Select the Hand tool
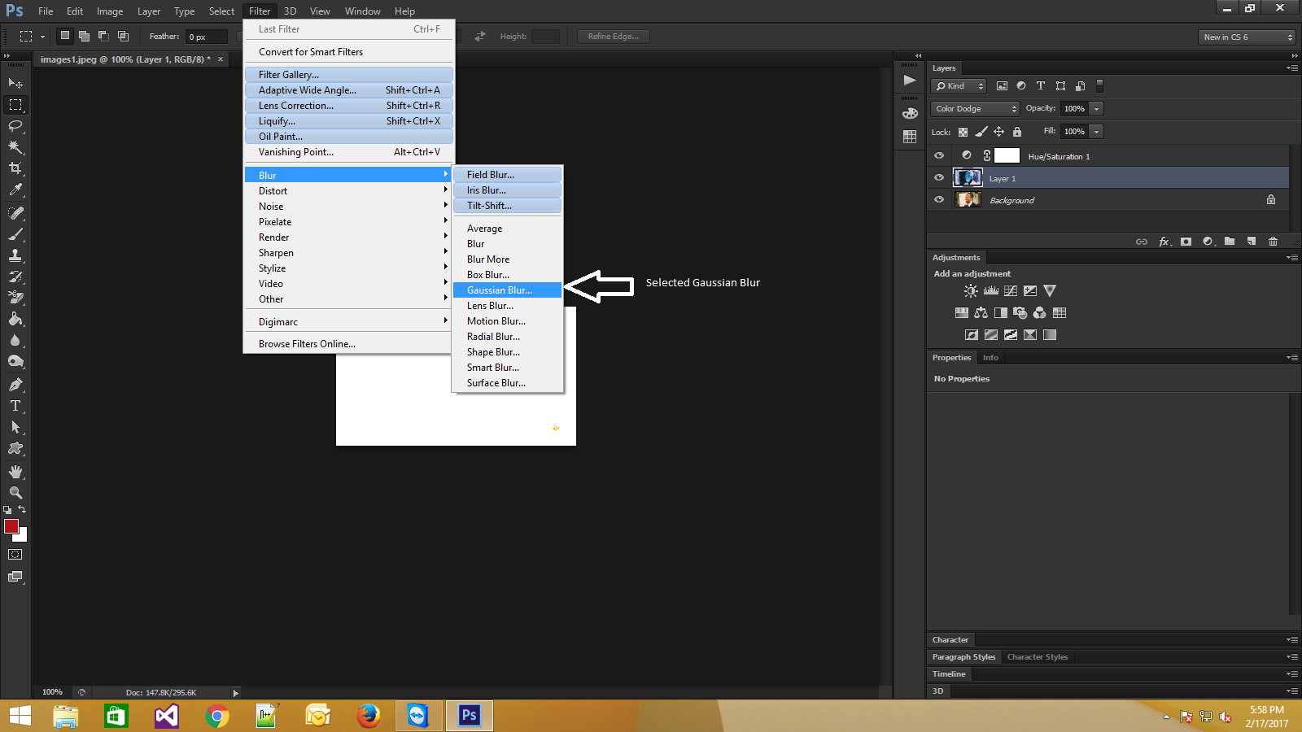The image size is (1302, 732). [15, 472]
